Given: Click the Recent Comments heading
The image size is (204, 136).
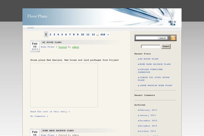Looking at the screenshot, I should (144, 95).
